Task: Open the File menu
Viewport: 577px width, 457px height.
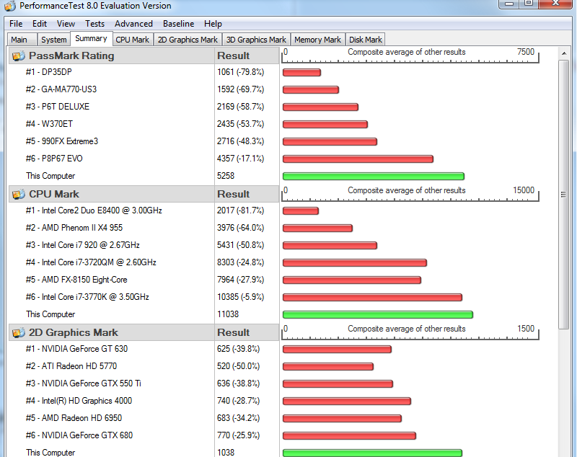Action: pyautogui.click(x=16, y=24)
